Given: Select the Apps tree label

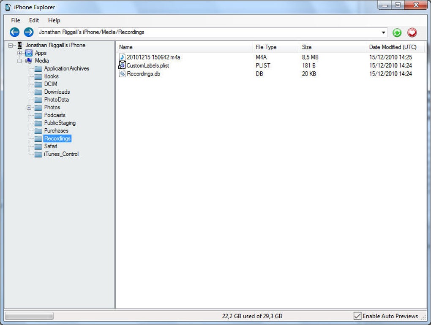Looking at the screenshot, I should point(41,53).
